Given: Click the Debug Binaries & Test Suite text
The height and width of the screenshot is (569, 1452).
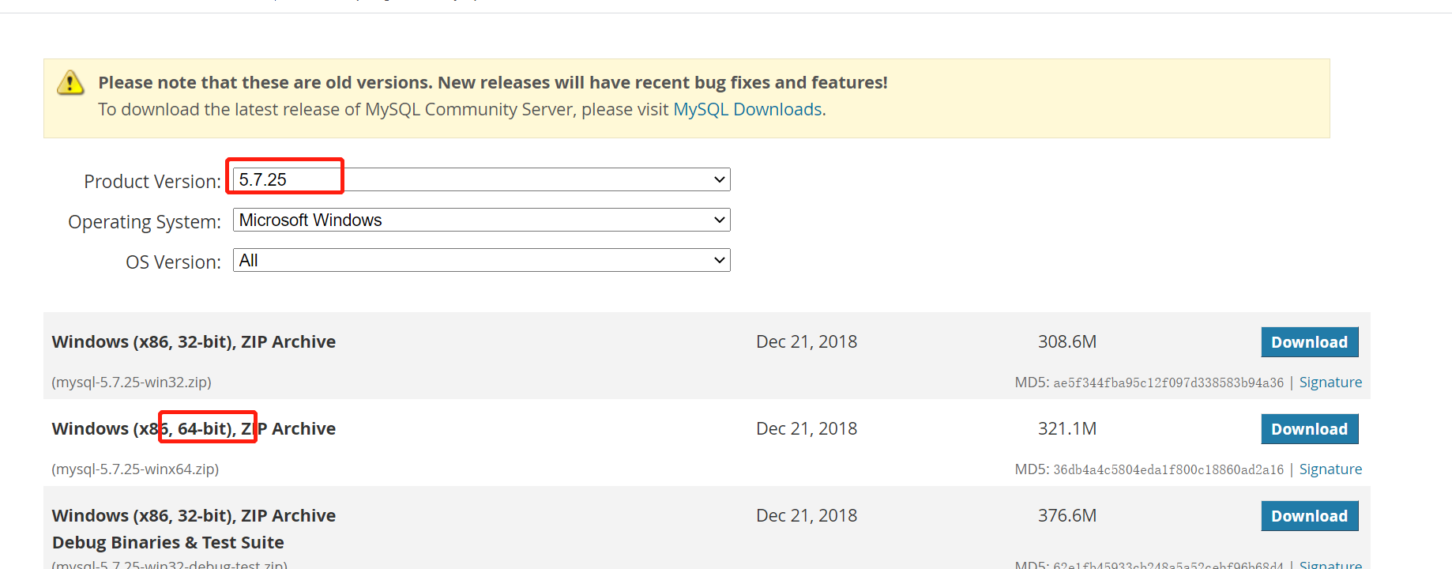Looking at the screenshot, I should click(167, 542).
